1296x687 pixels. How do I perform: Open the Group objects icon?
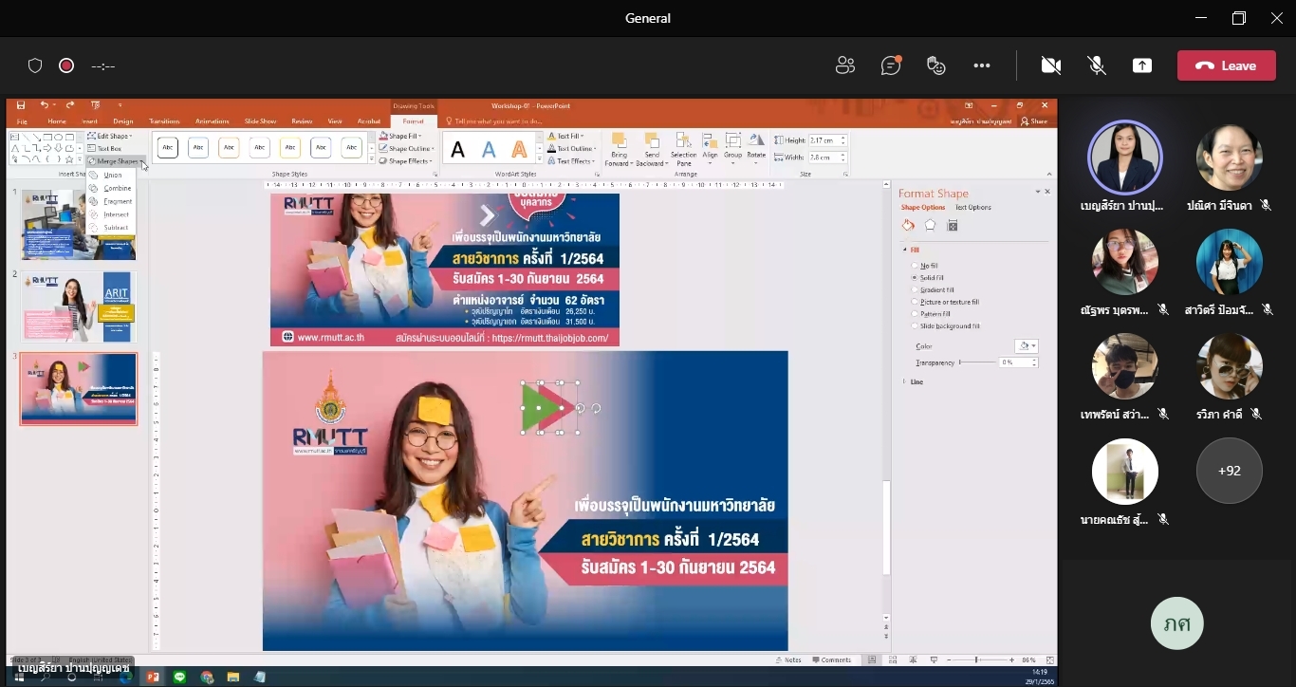coord(732,140)
